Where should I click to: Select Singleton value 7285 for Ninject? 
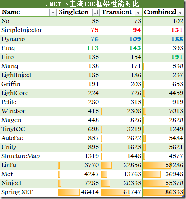[x=92, y=183]
